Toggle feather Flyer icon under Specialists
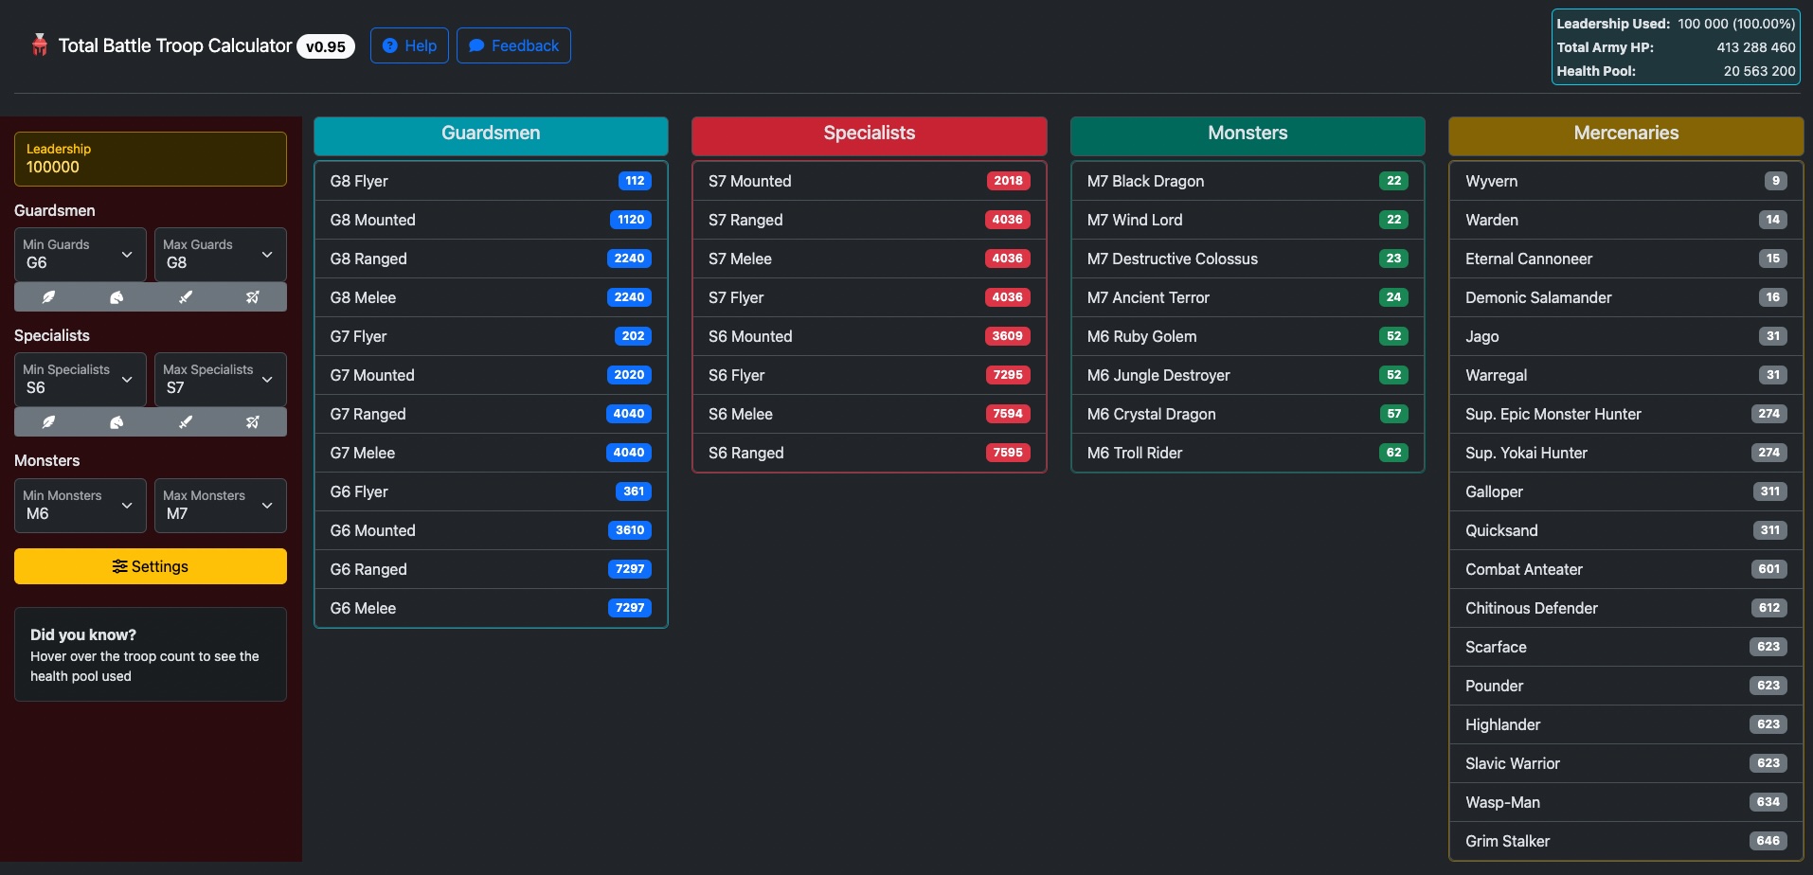The height and width of the screenshot is (875, 1813). point(48,422)
